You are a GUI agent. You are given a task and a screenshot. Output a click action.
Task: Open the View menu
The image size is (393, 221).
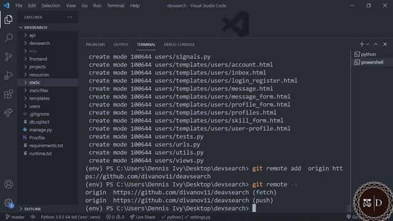coord(71,6)
